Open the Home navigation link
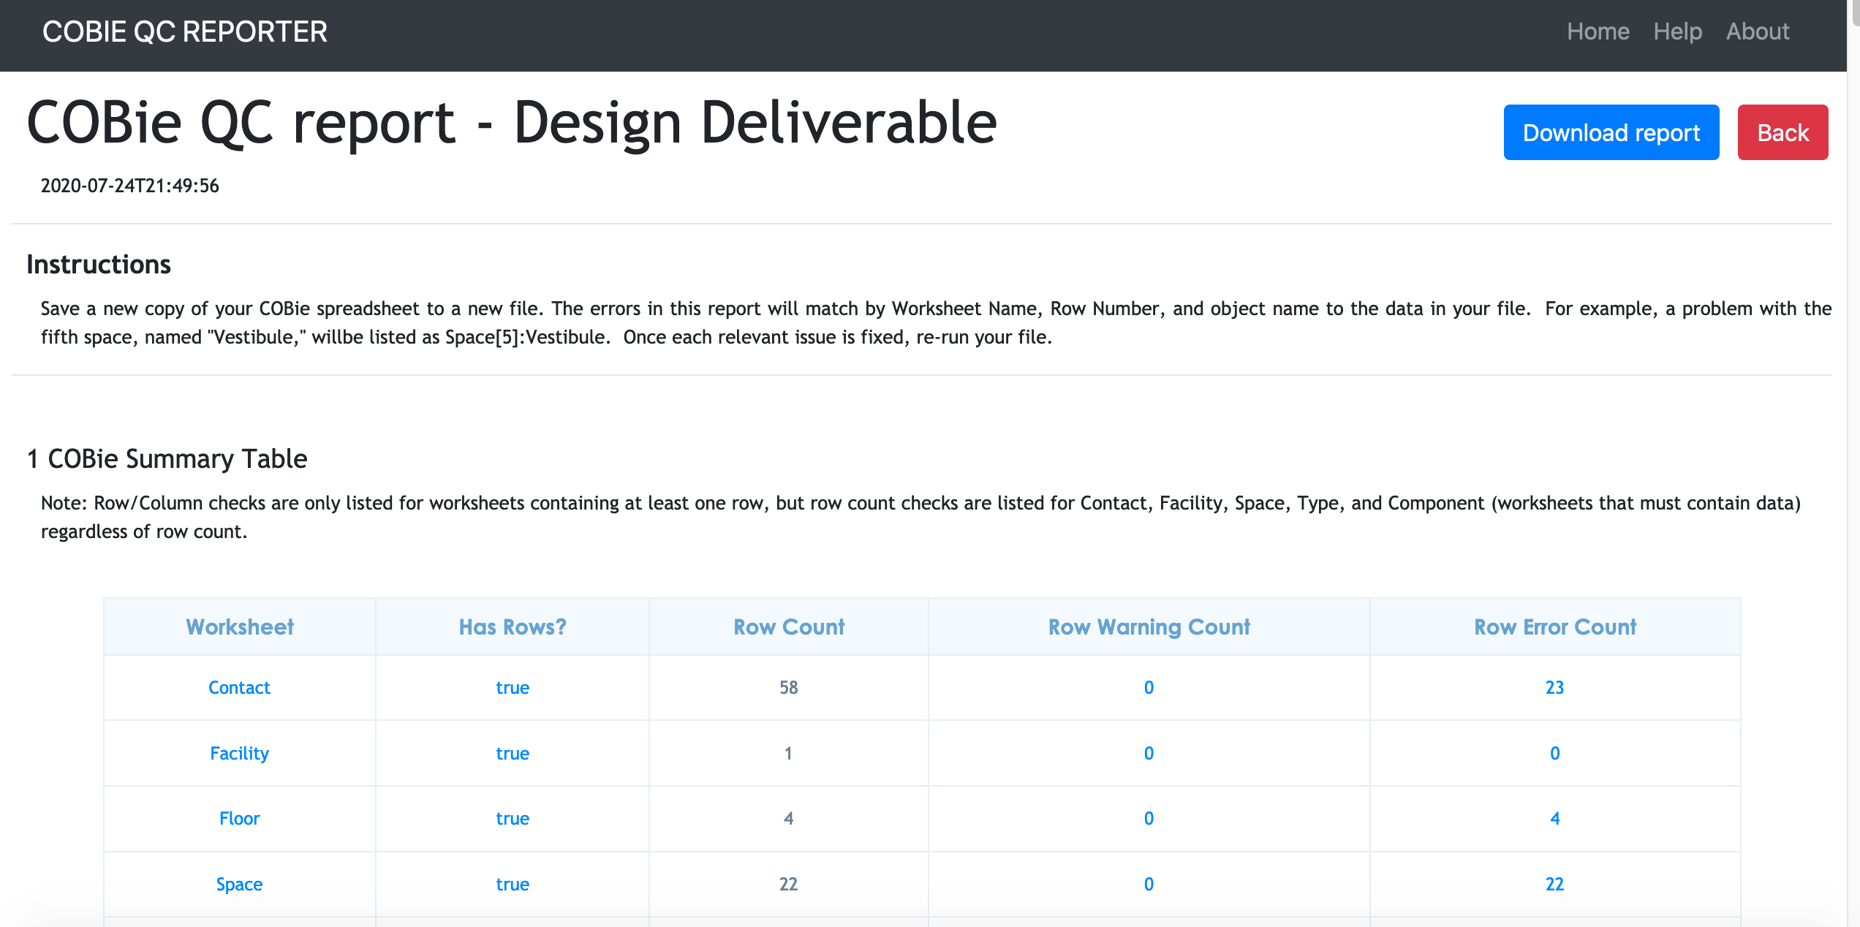Image resolution: width=1860 pixels, height=927 pixels. [1598, 31]
